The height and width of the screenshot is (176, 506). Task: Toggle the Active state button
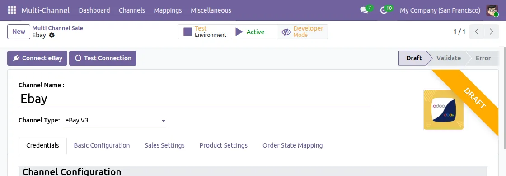point(254,32)
